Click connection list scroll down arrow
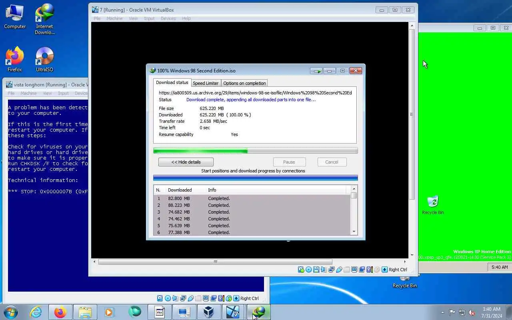The width and height of the screenshot is (512, 320). pos(354,232)
